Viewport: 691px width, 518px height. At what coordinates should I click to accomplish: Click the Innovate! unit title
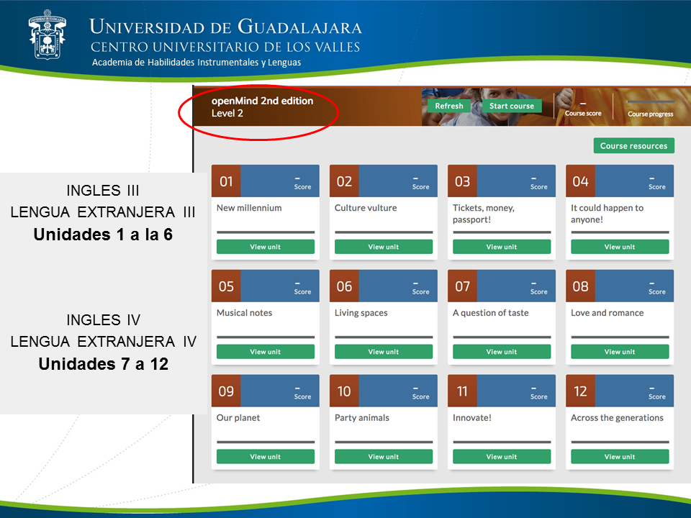coord(472,417)
